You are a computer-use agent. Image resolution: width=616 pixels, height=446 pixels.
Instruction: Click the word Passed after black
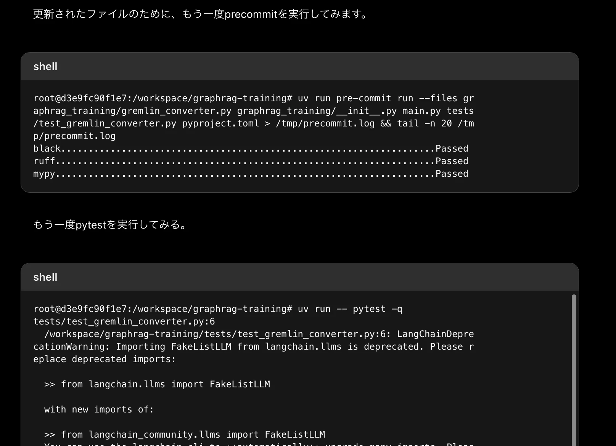(x=452, y=149)
